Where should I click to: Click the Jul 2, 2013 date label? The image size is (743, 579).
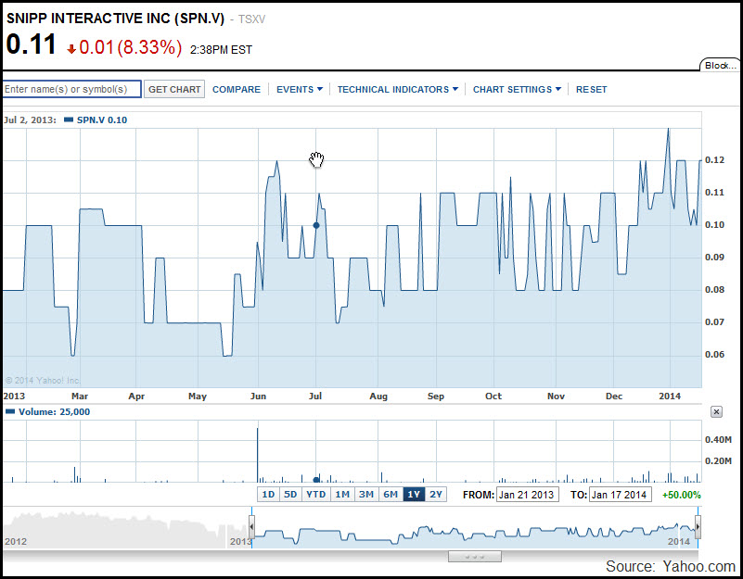pyautogui.click(x=30, y=120)
